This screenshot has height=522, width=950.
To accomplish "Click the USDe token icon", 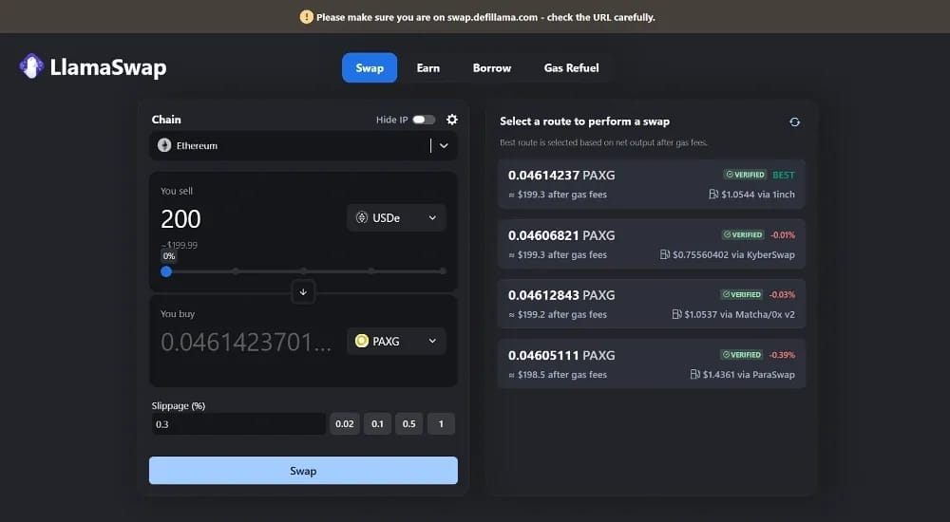I will (362, 217).
